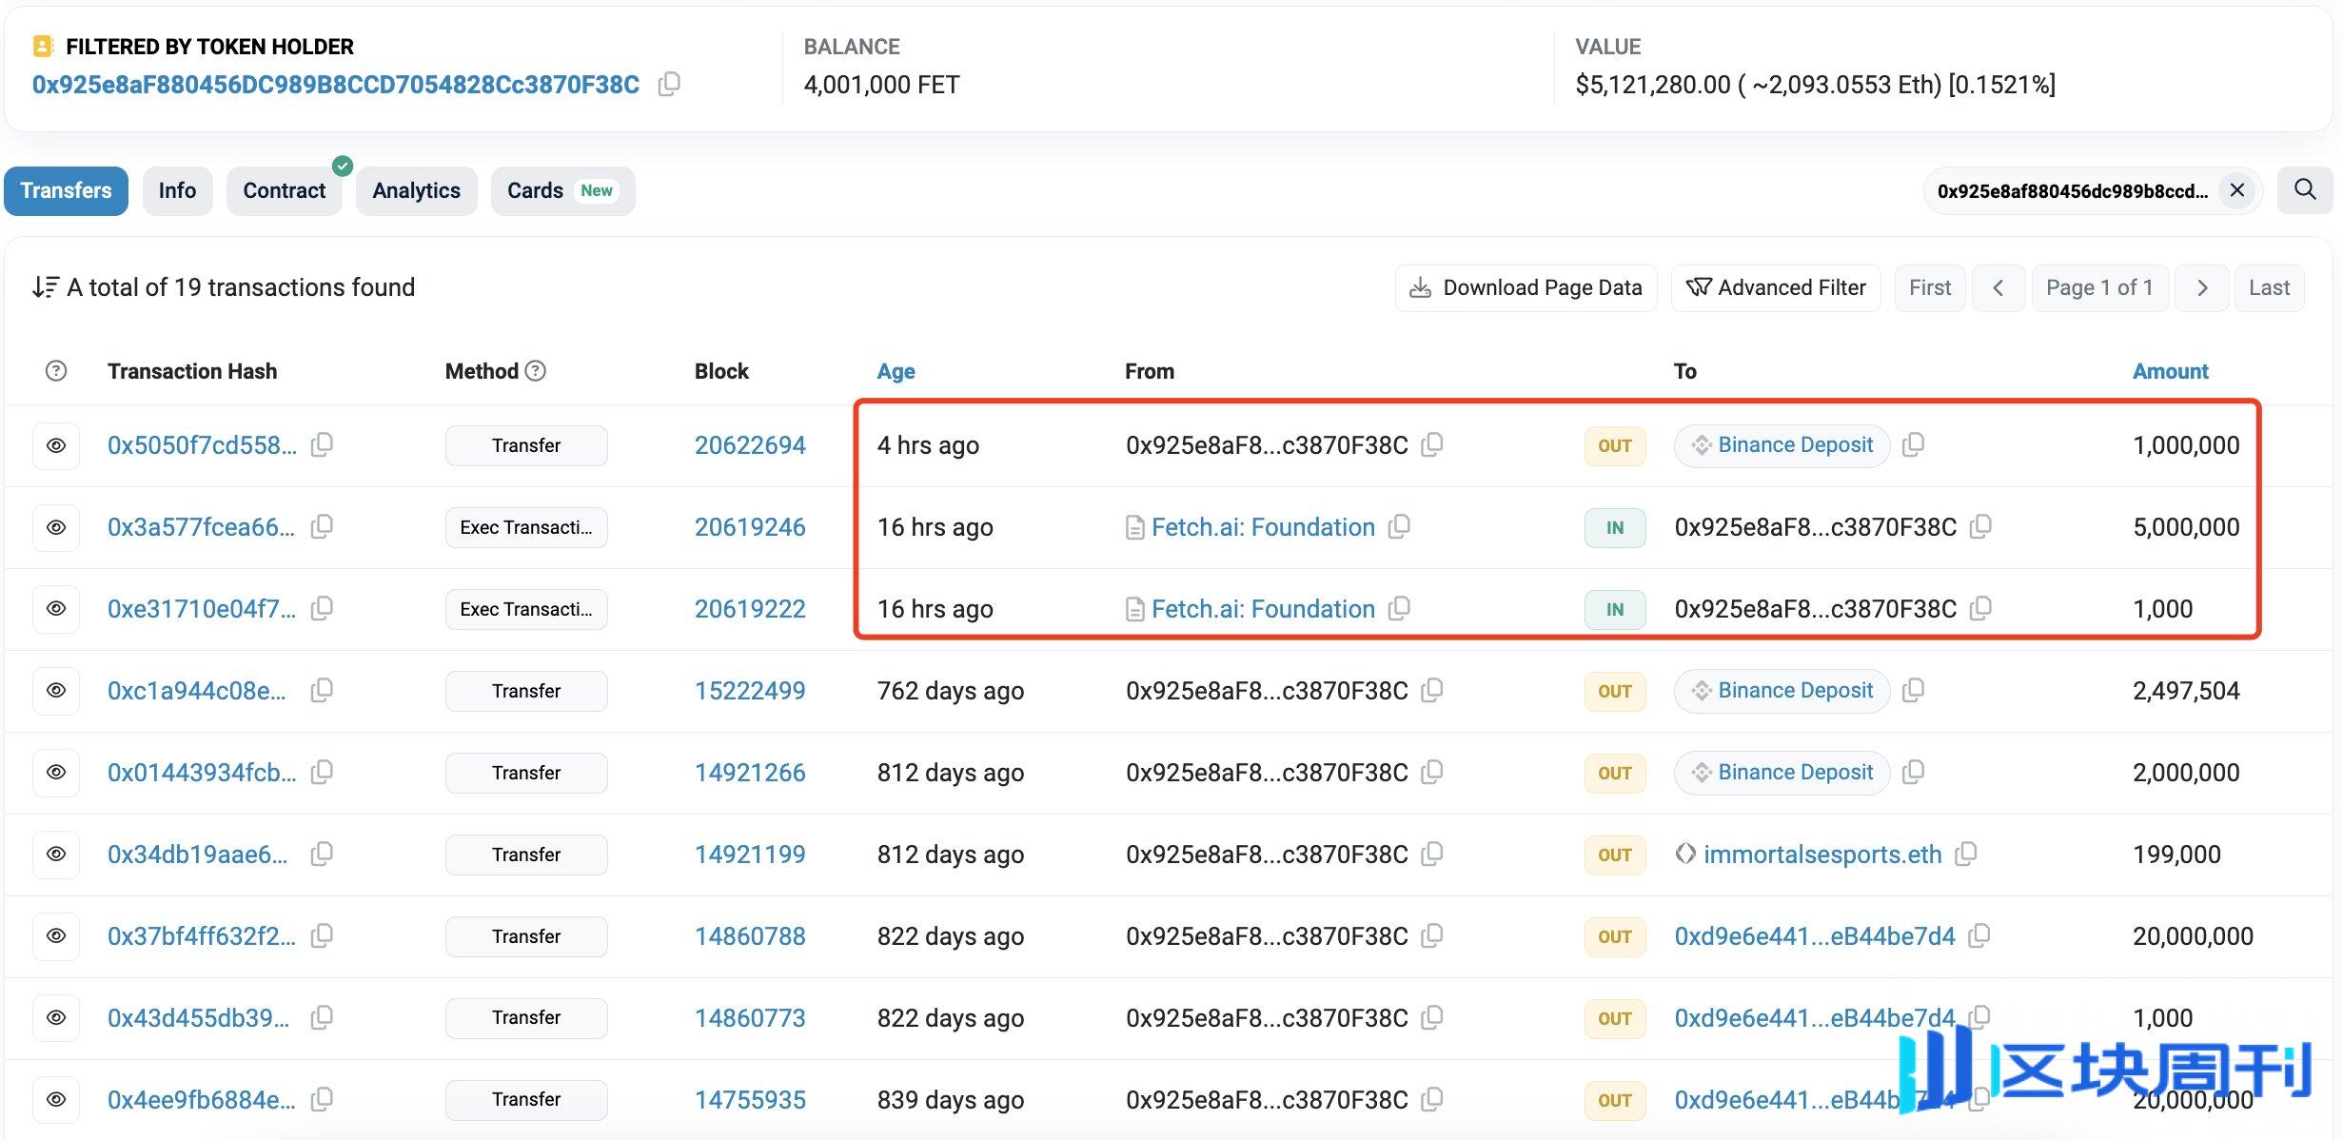Switch to the Transfers tab
This screenshot has width=2343, height=1140.
tap(66, 190)
